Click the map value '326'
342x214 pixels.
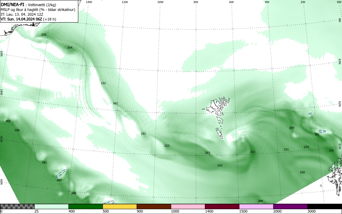(x=331, y=150)
